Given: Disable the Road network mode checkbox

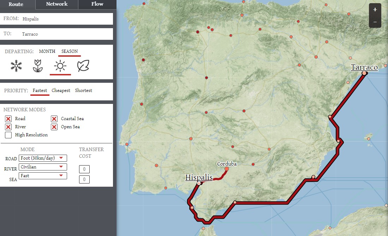Looking at the screenshot, I should 8,119.
